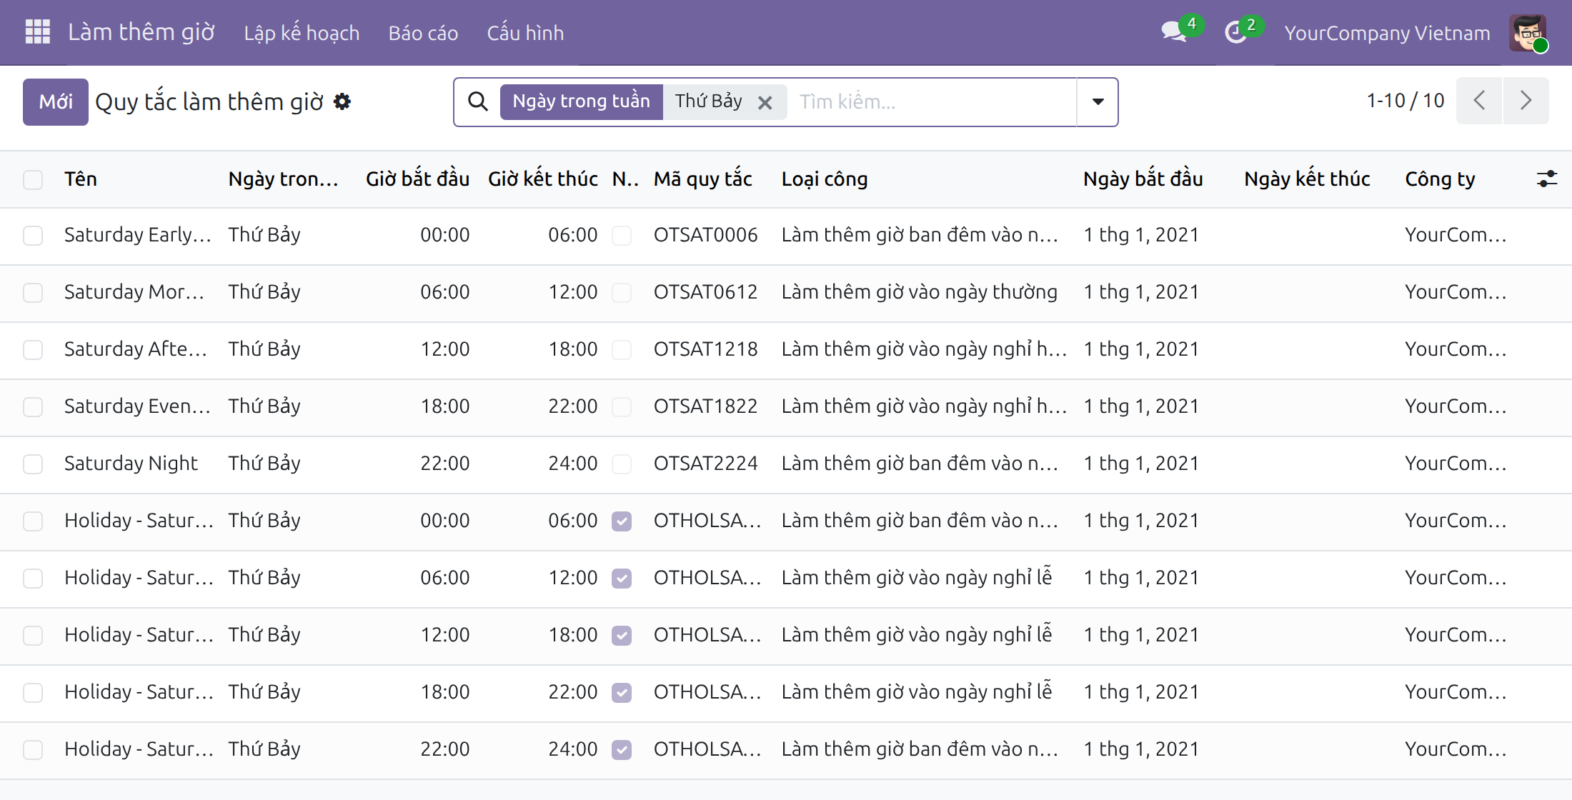Tick the select-all header checkbox

[33, 179]
